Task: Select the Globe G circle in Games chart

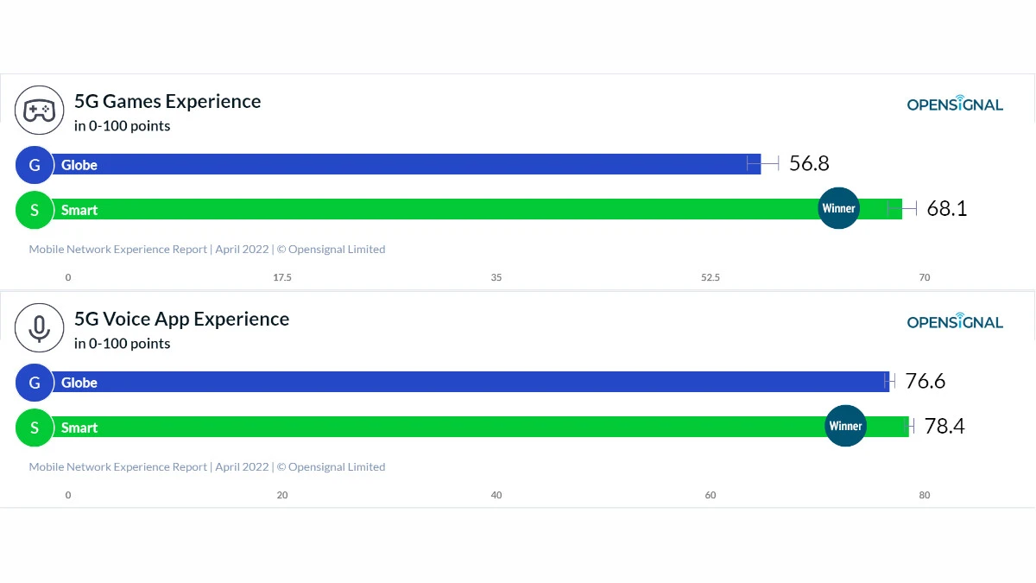Action: point(35,165)
